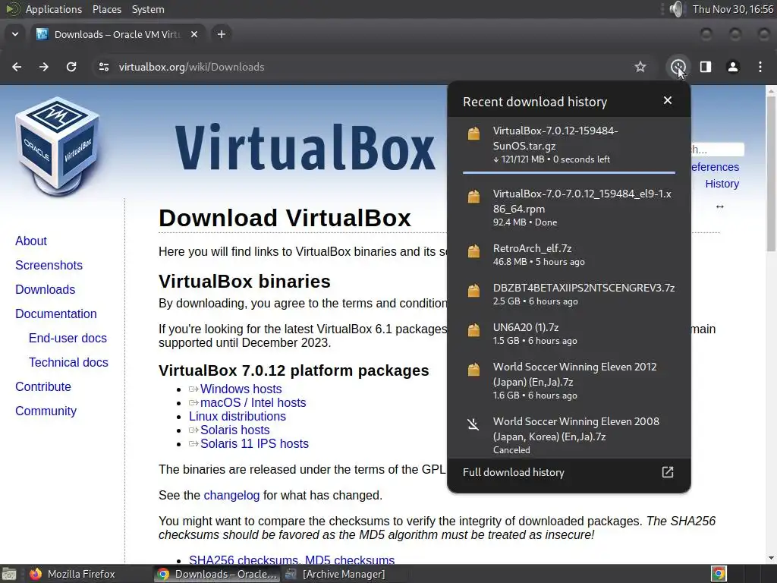Expand the tab search dropdown
This screenshot has width=777, height=583.
pyautogui.click(x=15, y=34)
